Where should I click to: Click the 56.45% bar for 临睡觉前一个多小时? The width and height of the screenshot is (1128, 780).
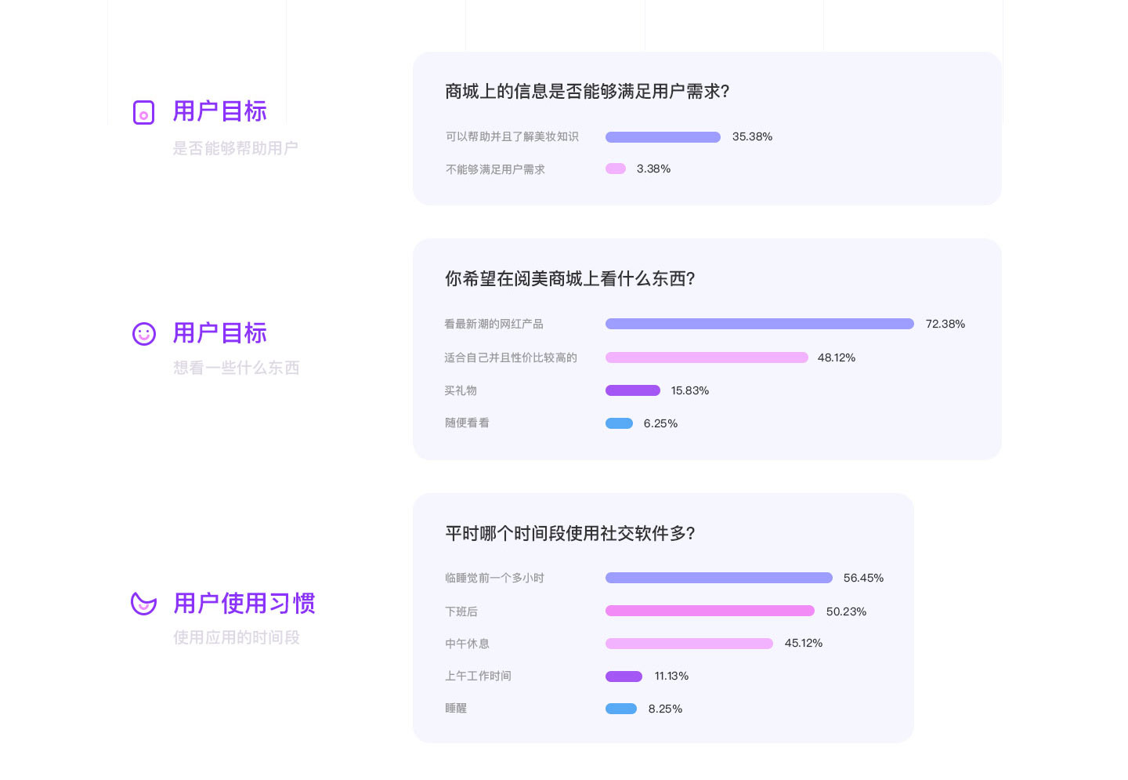719,578
